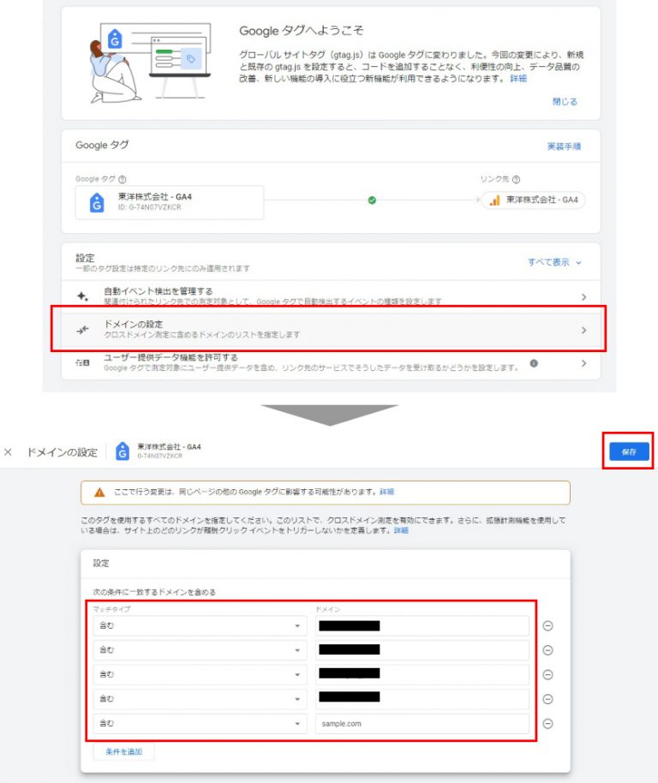Click help icon next to リンク先 label
This screenshot has width=658, height=783.
[517, 179]
